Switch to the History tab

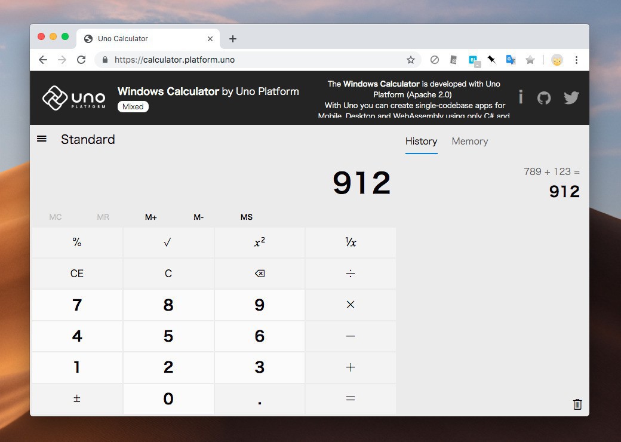coord(421,142)
